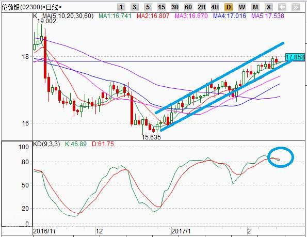Click the MA(5,10,20,30,60) indicator label
Image resolution: width=307 pixels, height=237 pixels.
pyautogui.click(x=68, y=16)
